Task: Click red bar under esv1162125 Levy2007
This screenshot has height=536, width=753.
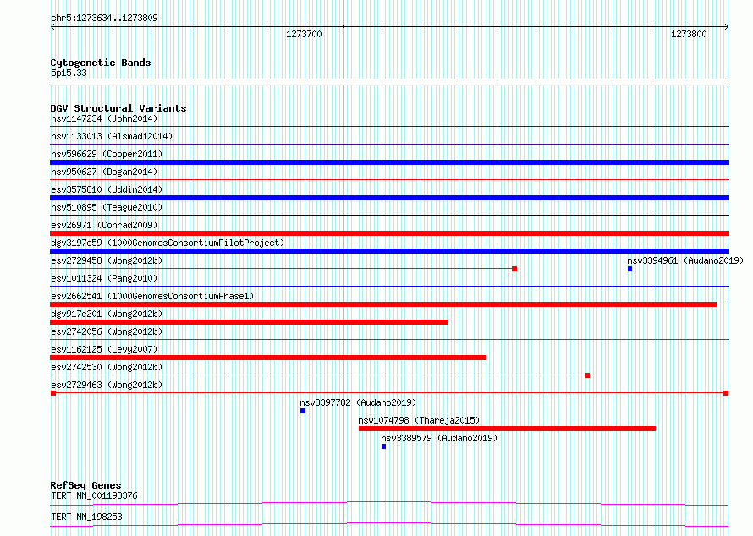Action: coord(268,358)
